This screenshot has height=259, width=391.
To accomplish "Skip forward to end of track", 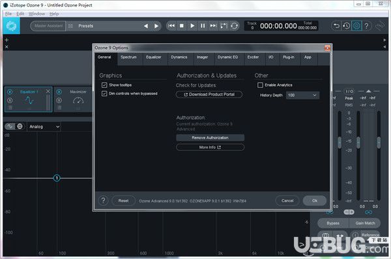I will pos(213,25).
